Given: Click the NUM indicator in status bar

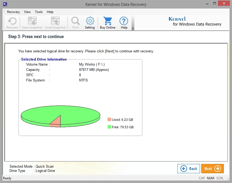Looking at the screenshot, I should [210, 178].
